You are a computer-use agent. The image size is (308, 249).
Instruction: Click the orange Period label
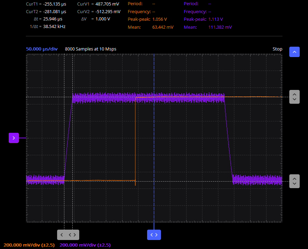pyautogui.click(x=135, y=4)
